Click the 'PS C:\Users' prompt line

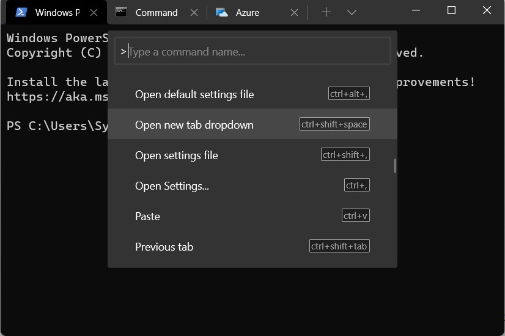point(57,126)
